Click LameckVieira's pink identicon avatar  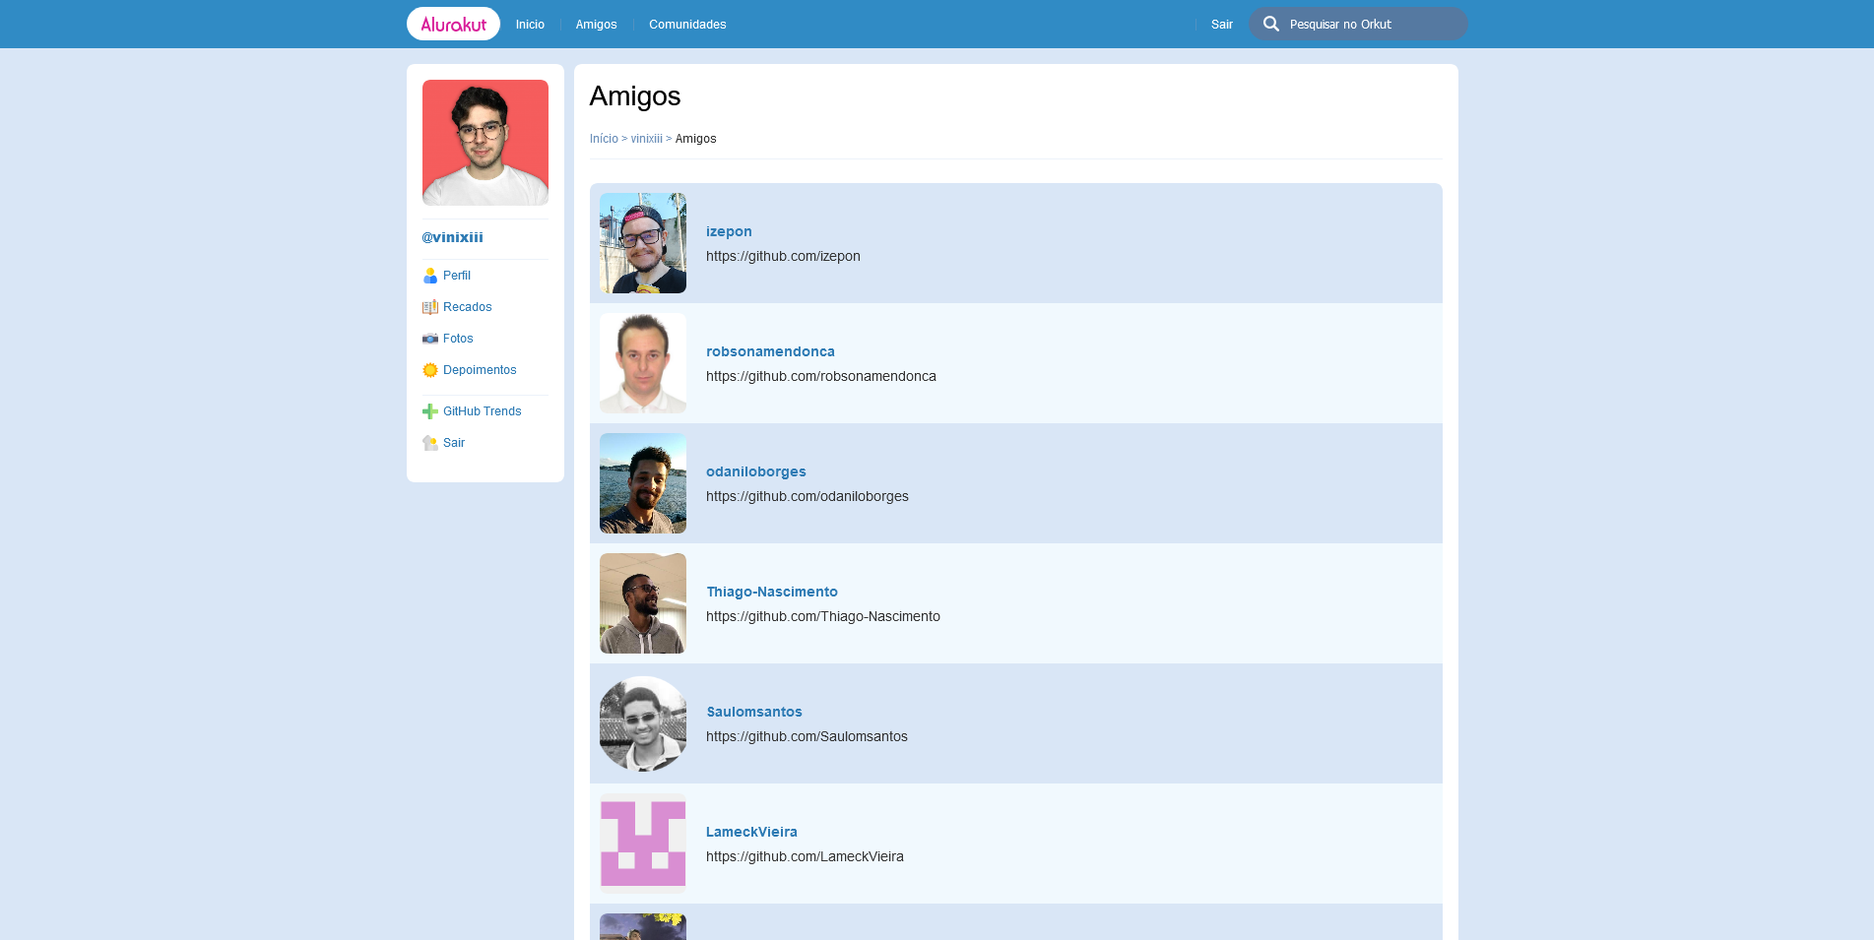pyautogui.click(x=643, y=844)
